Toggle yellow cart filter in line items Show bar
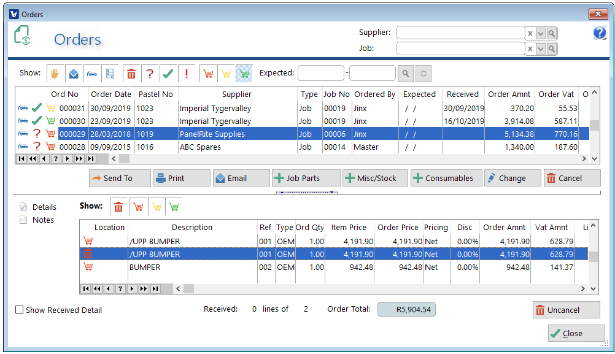The height and width of the screenshot is (354, 615). point(157,207)
